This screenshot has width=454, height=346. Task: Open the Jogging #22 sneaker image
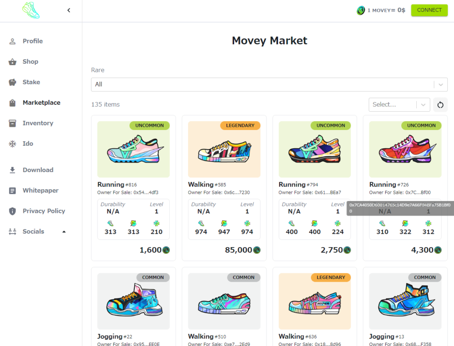pos(133,301)
